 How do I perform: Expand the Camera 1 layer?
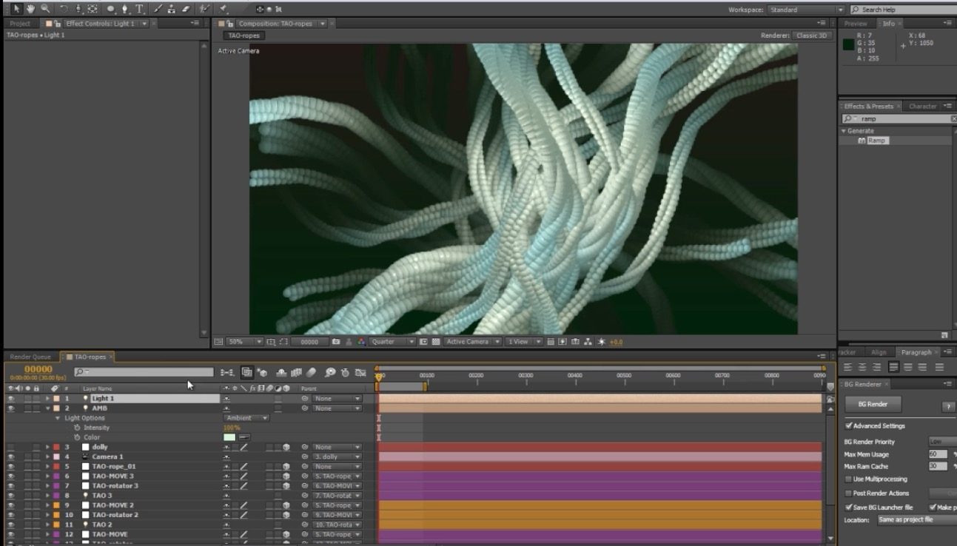[x=48, y=456]
